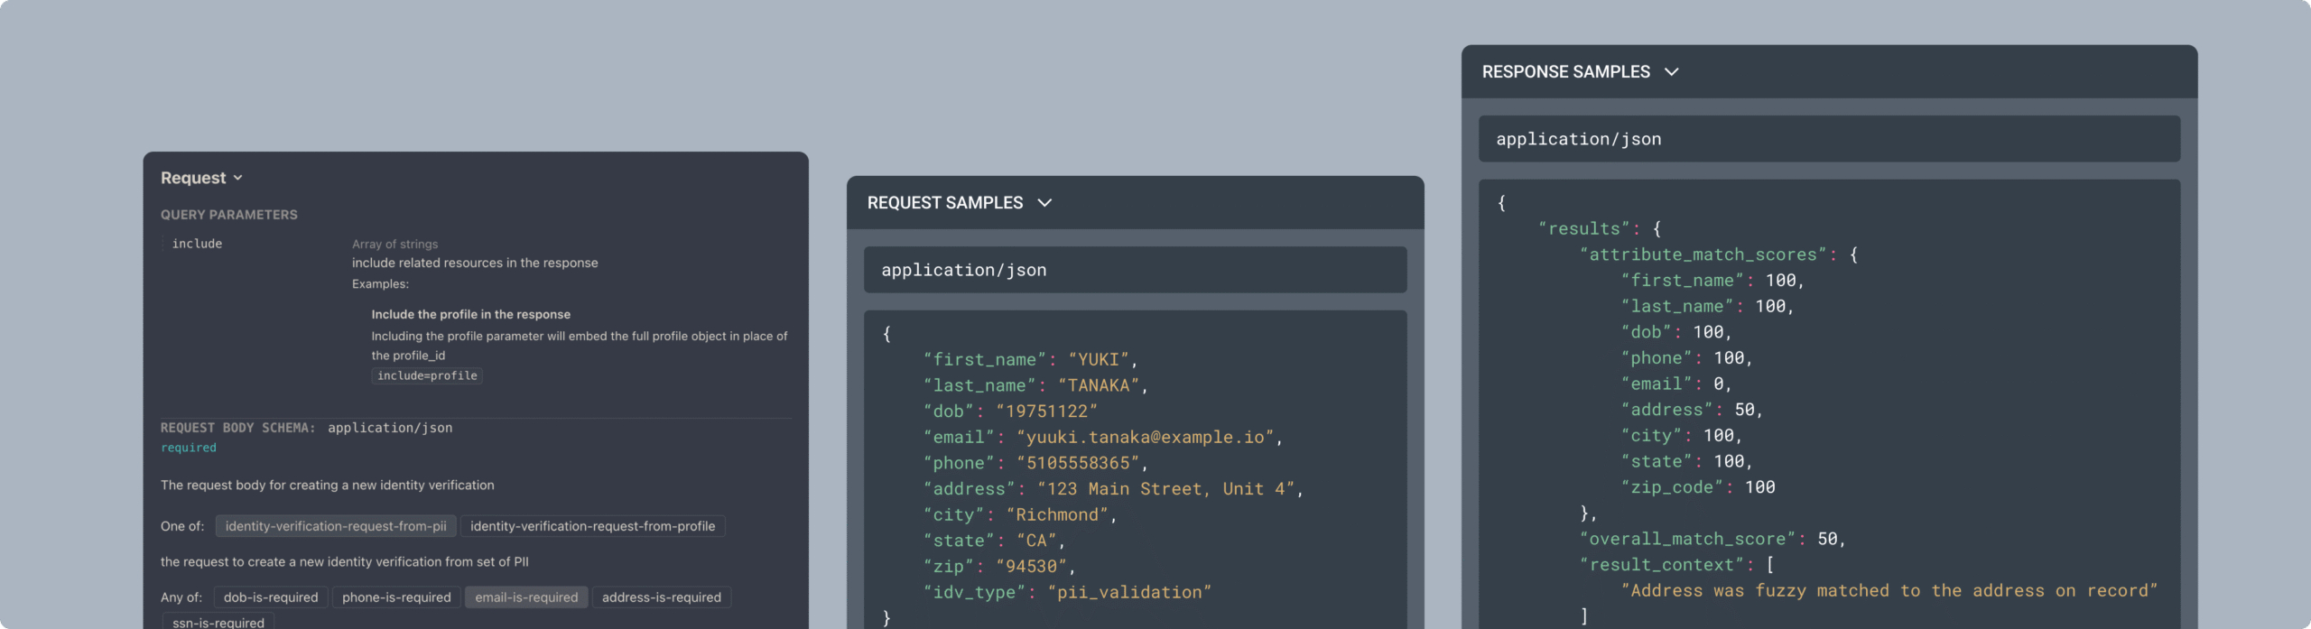The width and height of the screenshot is (2311, 629).
Task: Click the response "zip_code": 100 line
Action: pos(1698,487)
